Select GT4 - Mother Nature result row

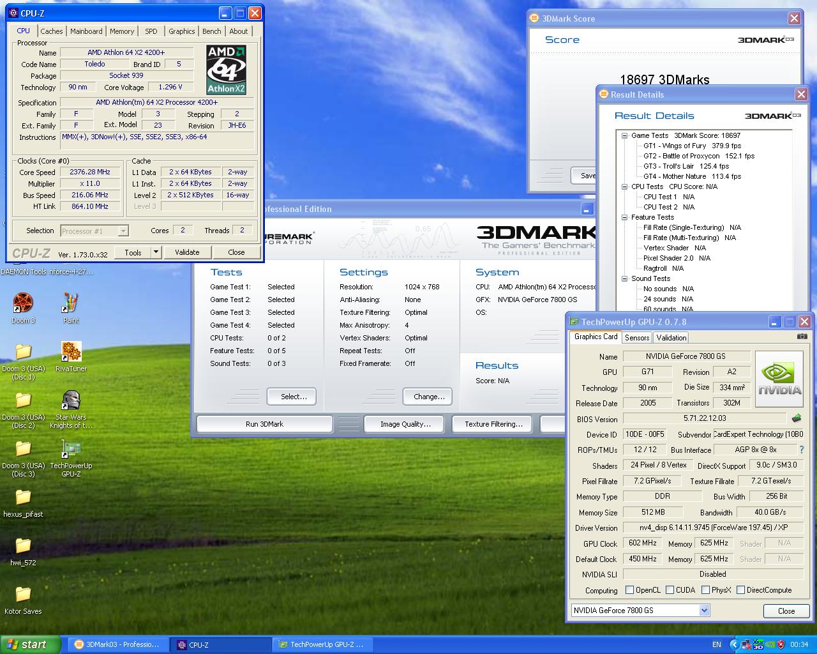692,176
